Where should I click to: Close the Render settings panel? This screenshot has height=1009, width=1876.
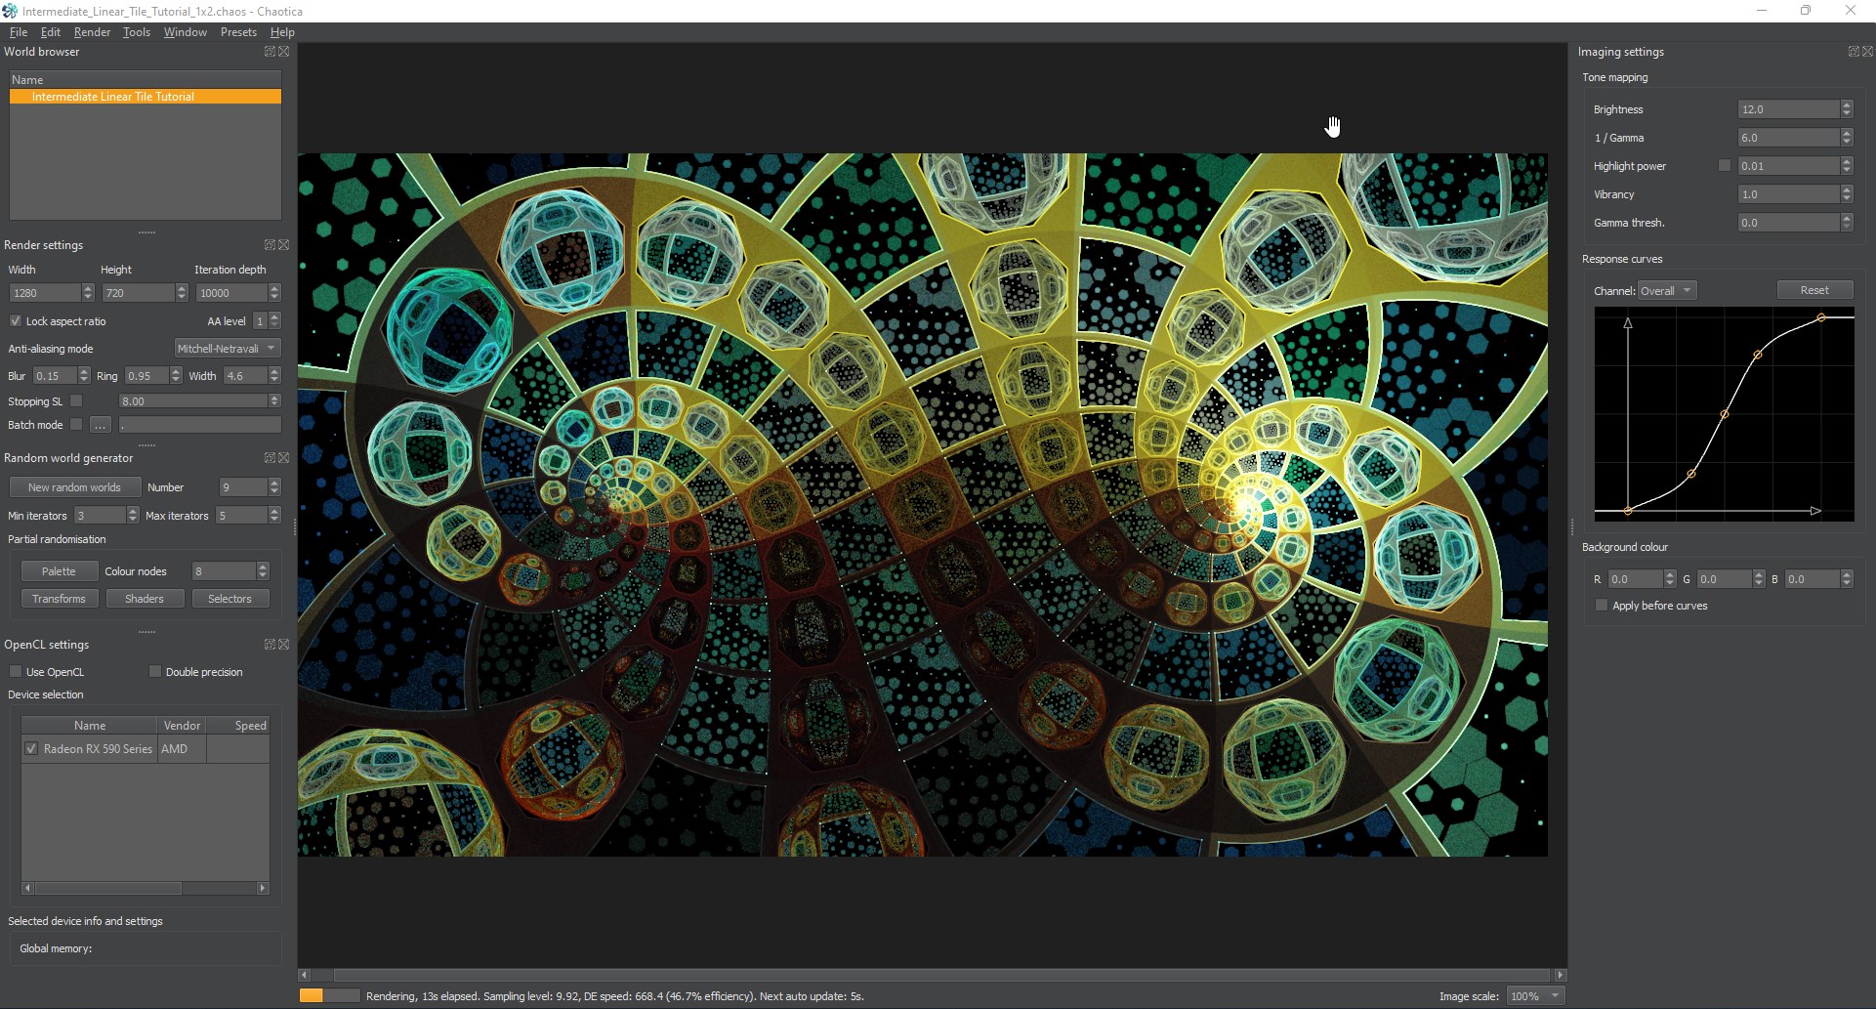pyautogui.click(x=283, y=245)
